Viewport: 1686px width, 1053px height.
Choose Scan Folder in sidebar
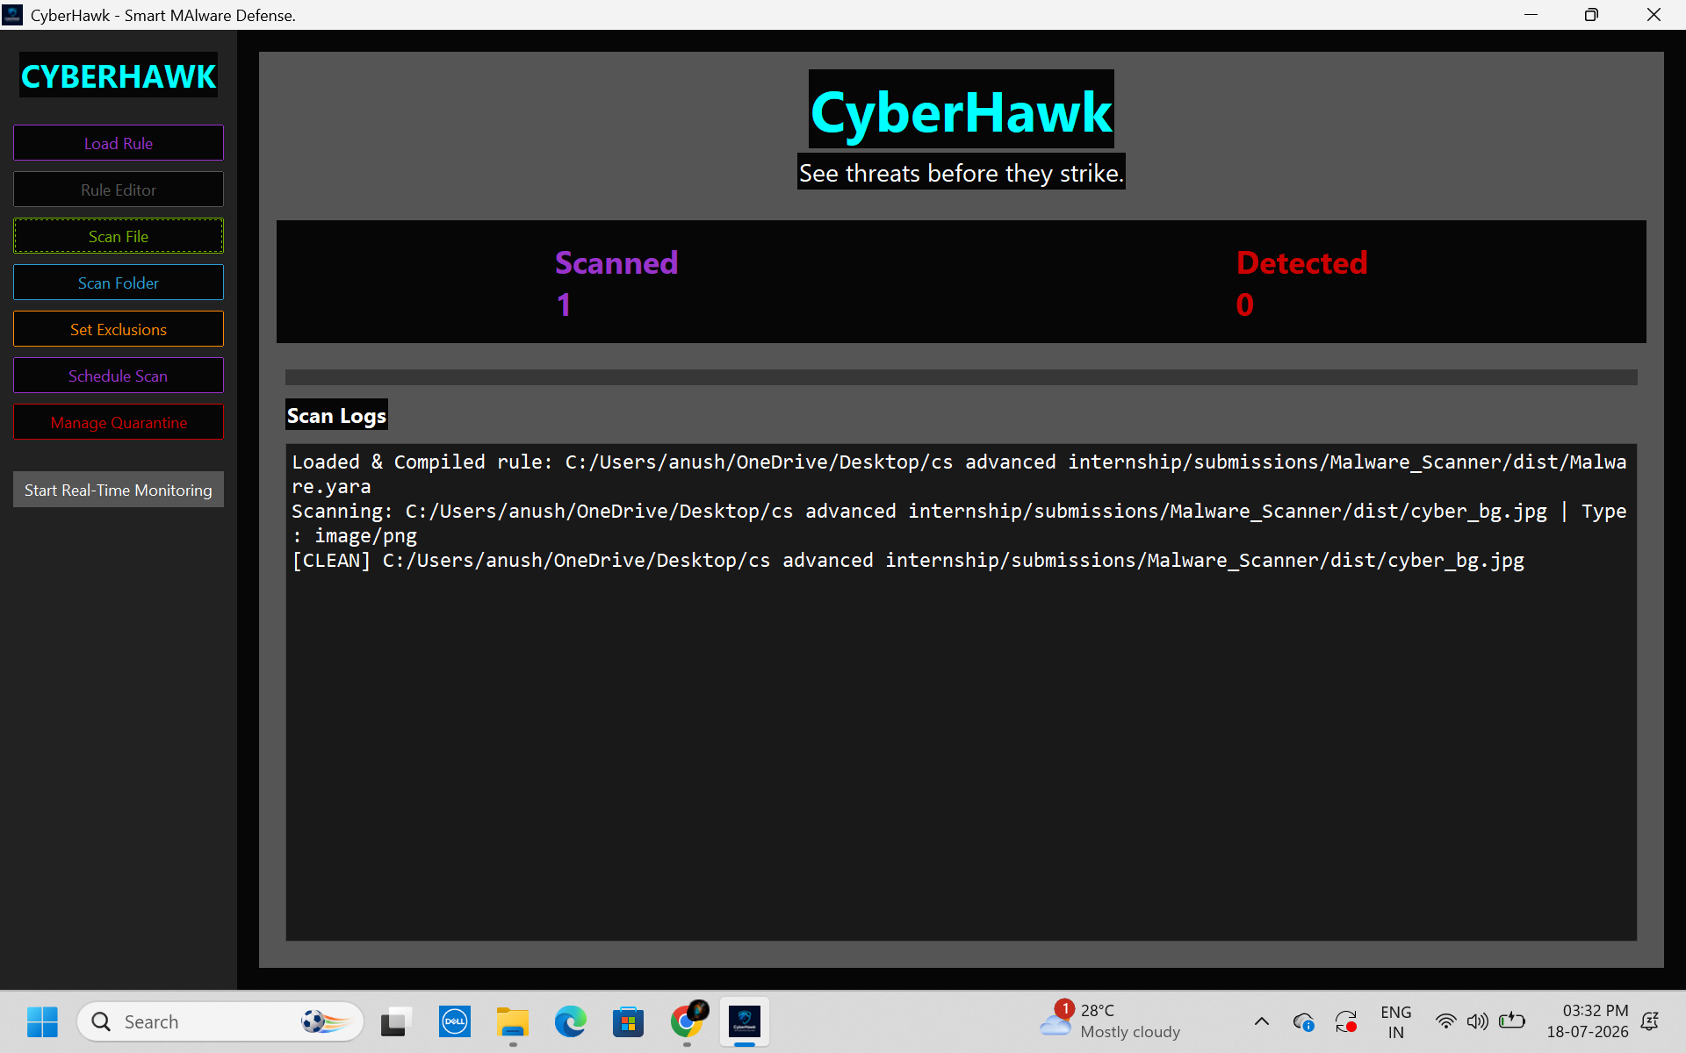[119, 283]
